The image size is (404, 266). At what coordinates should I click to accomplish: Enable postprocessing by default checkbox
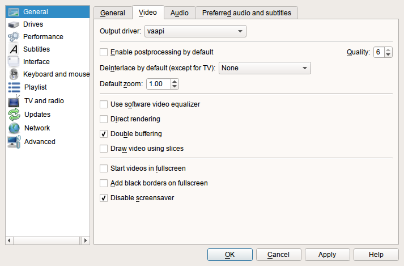click(104, 52)
